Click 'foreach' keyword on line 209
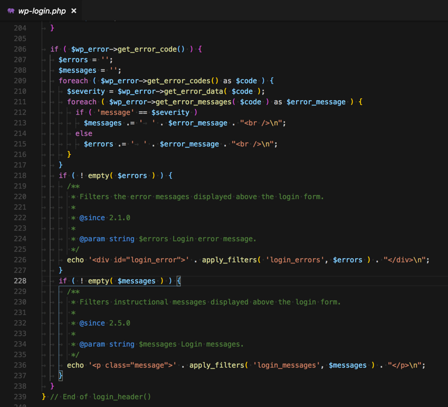 [74, 81]
